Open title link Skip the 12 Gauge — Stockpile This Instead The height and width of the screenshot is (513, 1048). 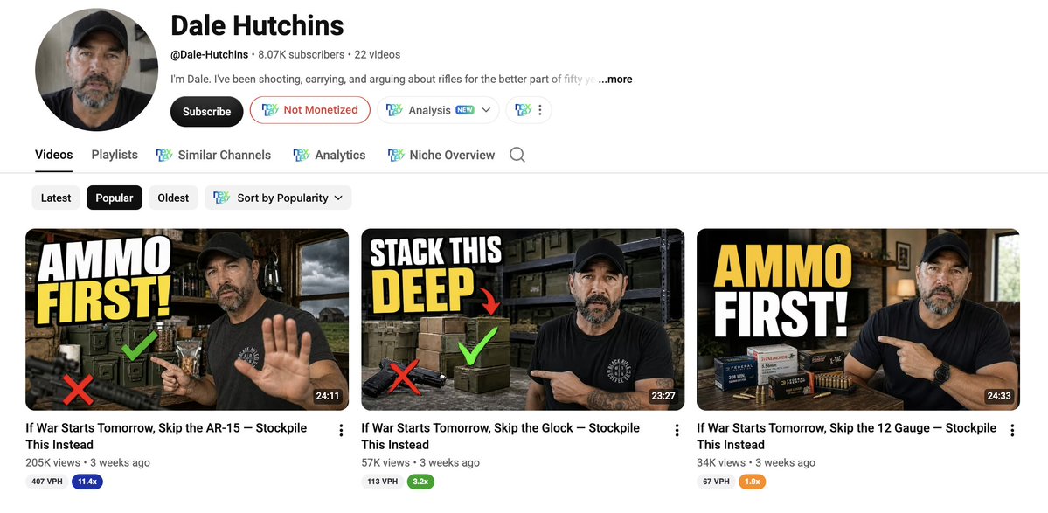tap(847, 436)
